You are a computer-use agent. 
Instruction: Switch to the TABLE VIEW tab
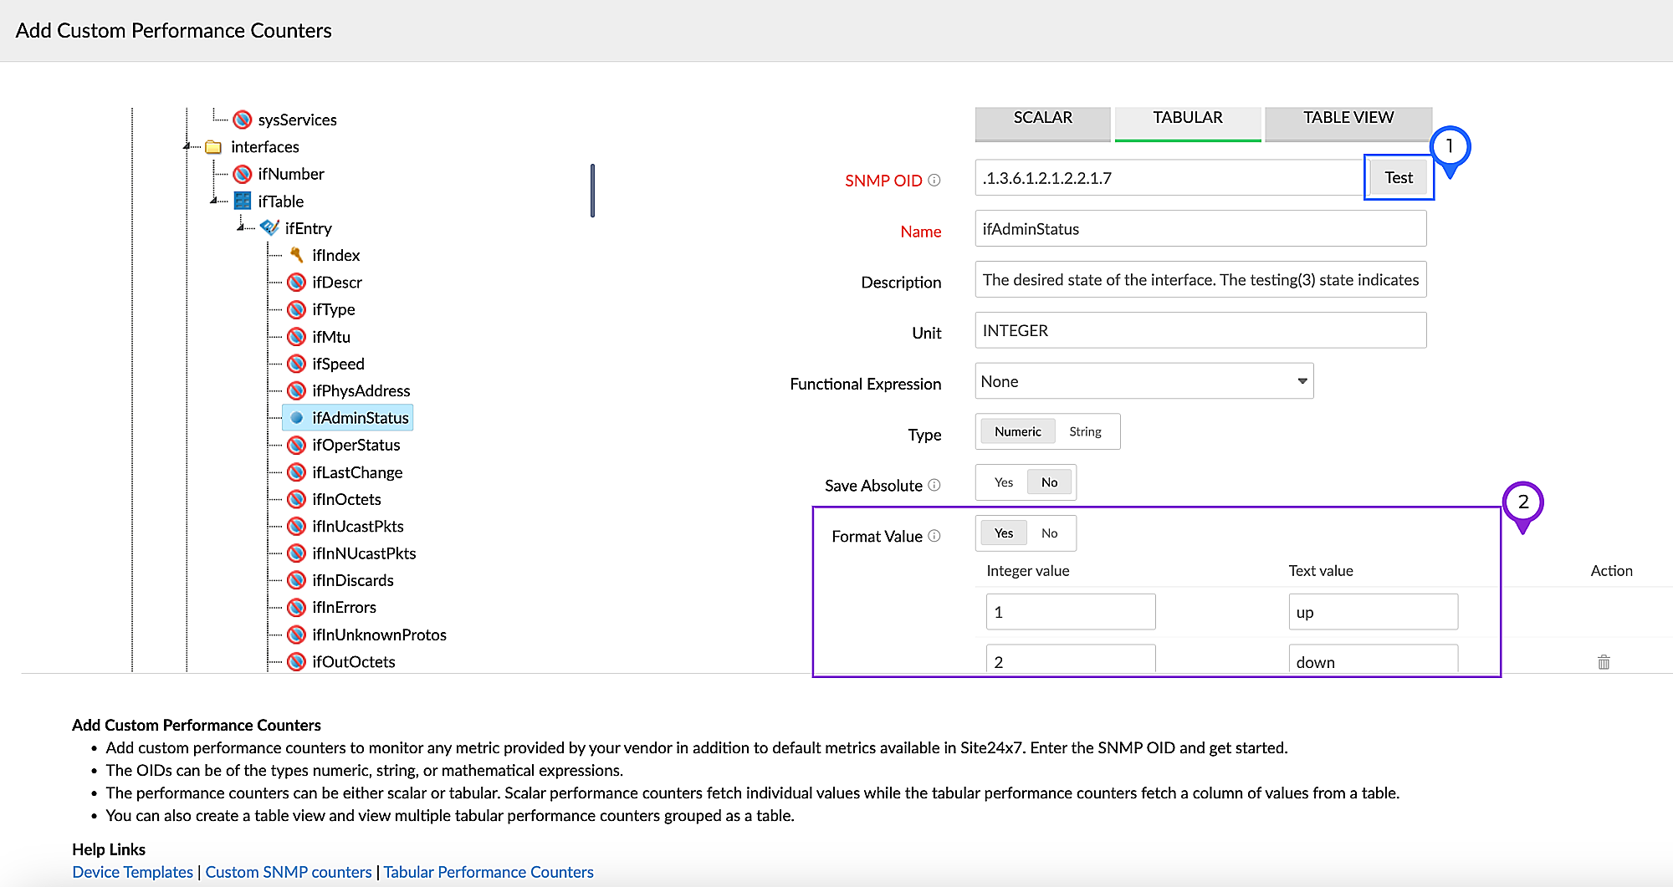[1348, 119]
